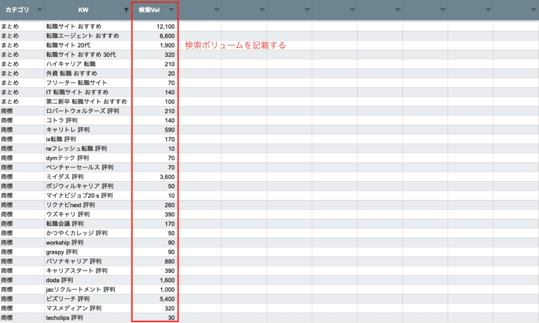Click the search volume value 880

coord(169,261)
